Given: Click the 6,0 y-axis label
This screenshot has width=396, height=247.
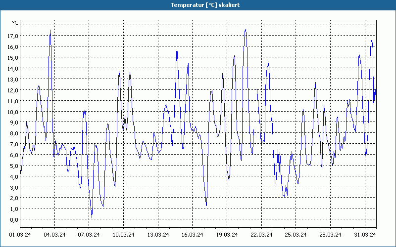Looking at the screenshot, I should click(14, 155).
